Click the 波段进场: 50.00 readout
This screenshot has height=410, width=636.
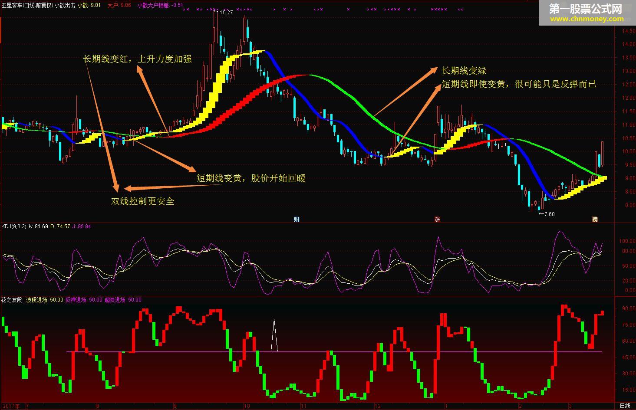tap(45, 299)
